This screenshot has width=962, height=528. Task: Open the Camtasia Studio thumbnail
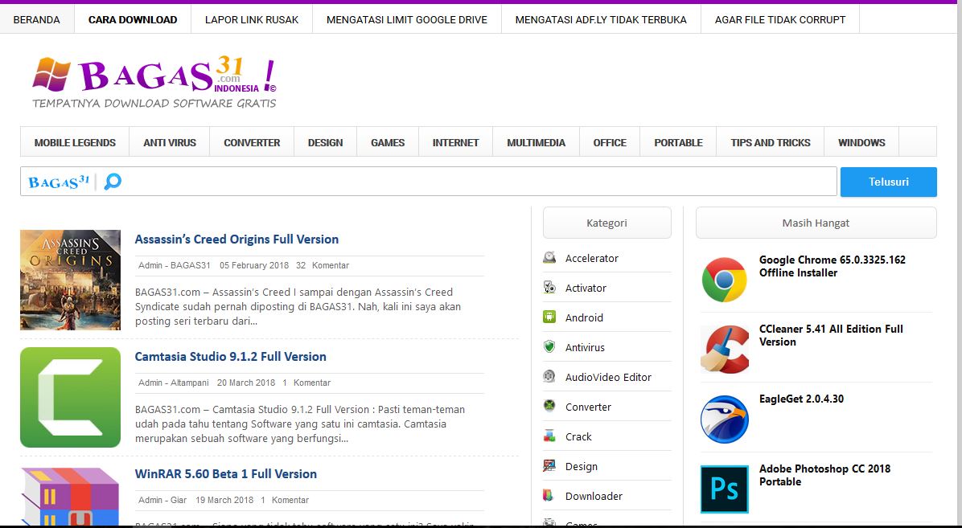coord(70,397)
